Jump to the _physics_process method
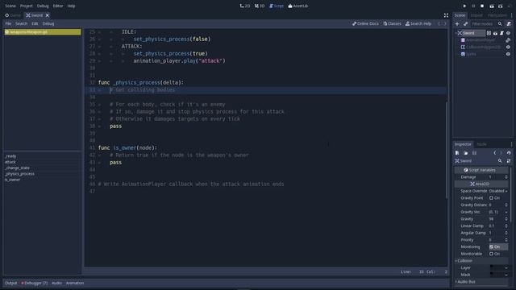 click(19, 174)
